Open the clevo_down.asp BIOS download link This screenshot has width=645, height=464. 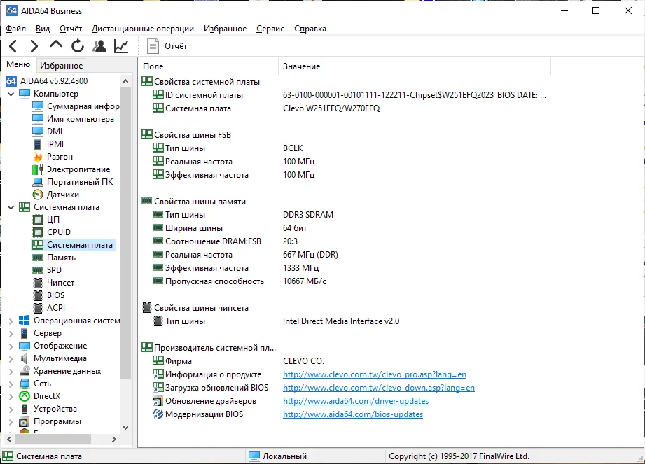point(378,388)
